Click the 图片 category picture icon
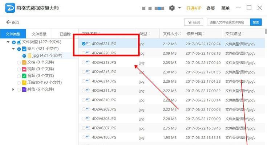 [24, 49]
